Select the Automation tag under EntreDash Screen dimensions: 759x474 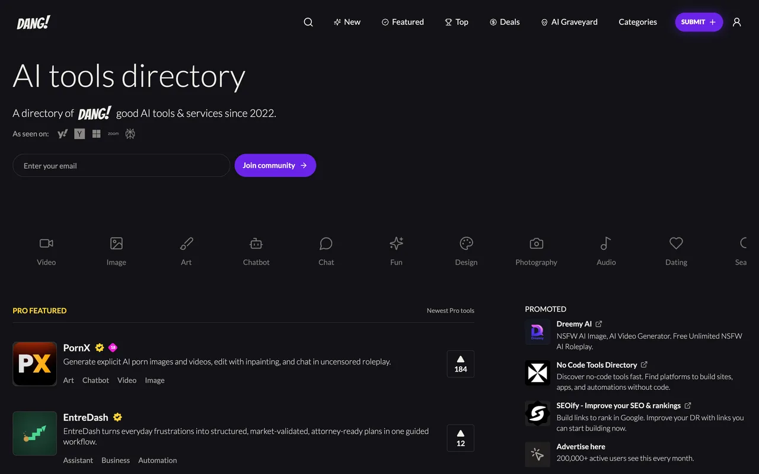pos(158,460)
